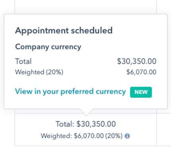Click the Company currency subheading
The image size is (171, 150).
coord(48,47)
